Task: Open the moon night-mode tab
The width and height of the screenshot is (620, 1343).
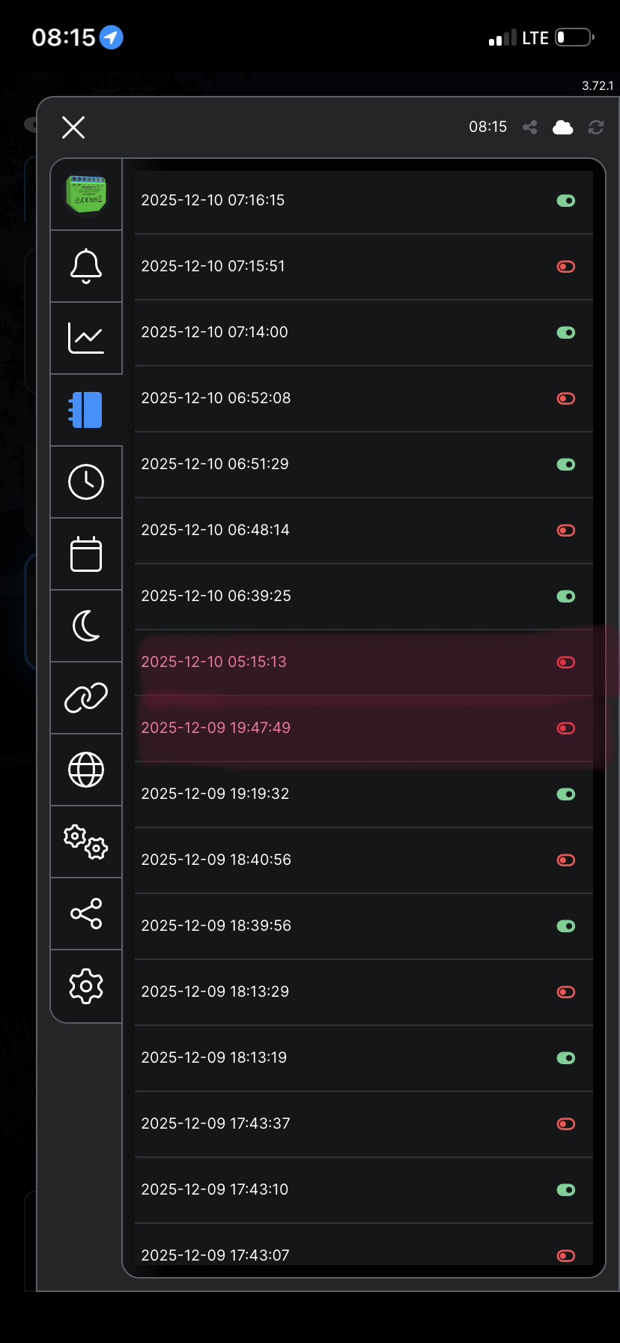Action: 86,626
